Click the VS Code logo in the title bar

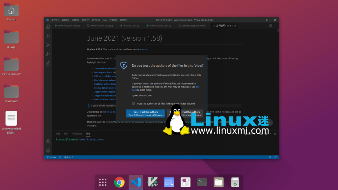coord(47,20)
